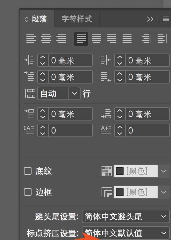The height and width of the screenshot is (240, 171).
Task: Open the 标点挤压设置 dropdown
Action: 126,233
